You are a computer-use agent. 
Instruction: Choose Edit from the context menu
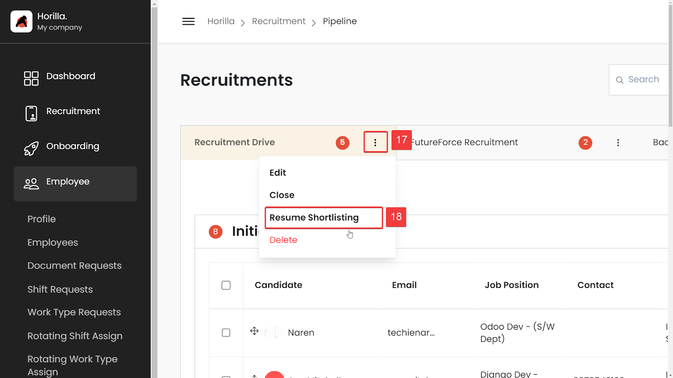coord(278,173)
